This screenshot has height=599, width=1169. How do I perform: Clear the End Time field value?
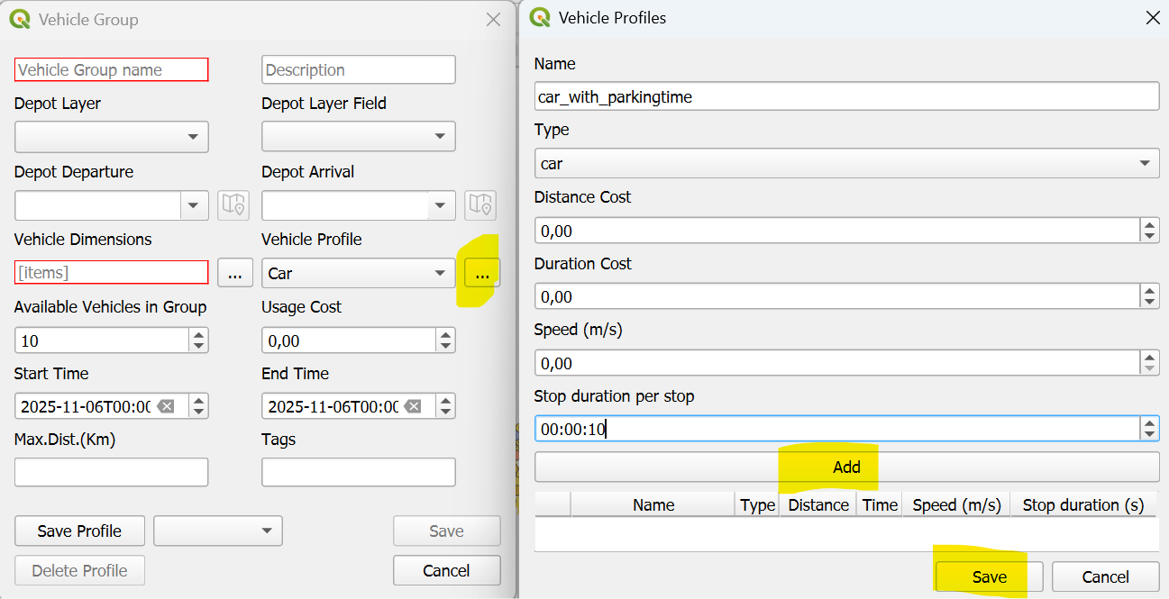413,406
